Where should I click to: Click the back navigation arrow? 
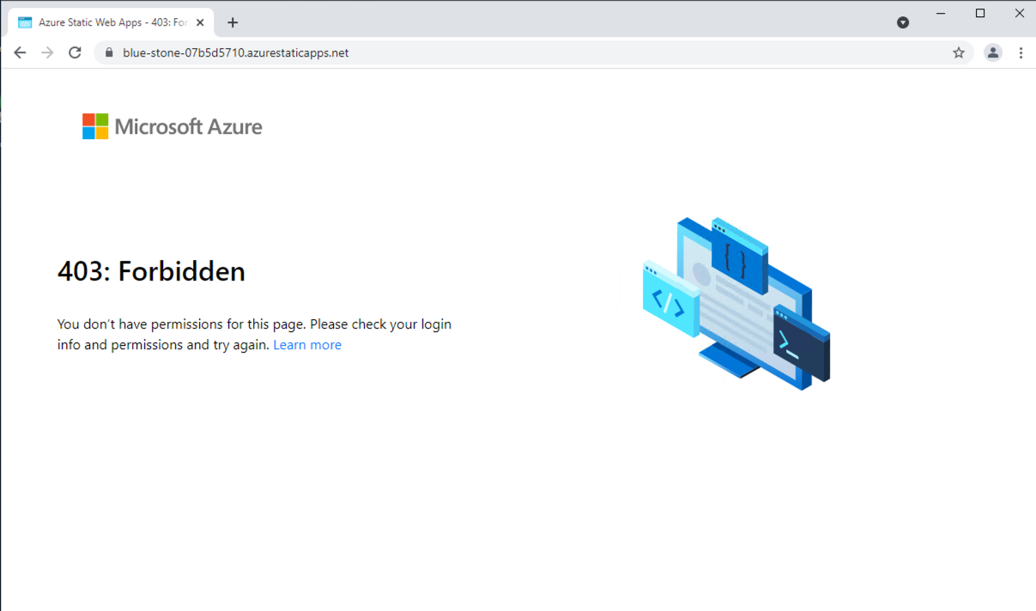pos(20,52)
